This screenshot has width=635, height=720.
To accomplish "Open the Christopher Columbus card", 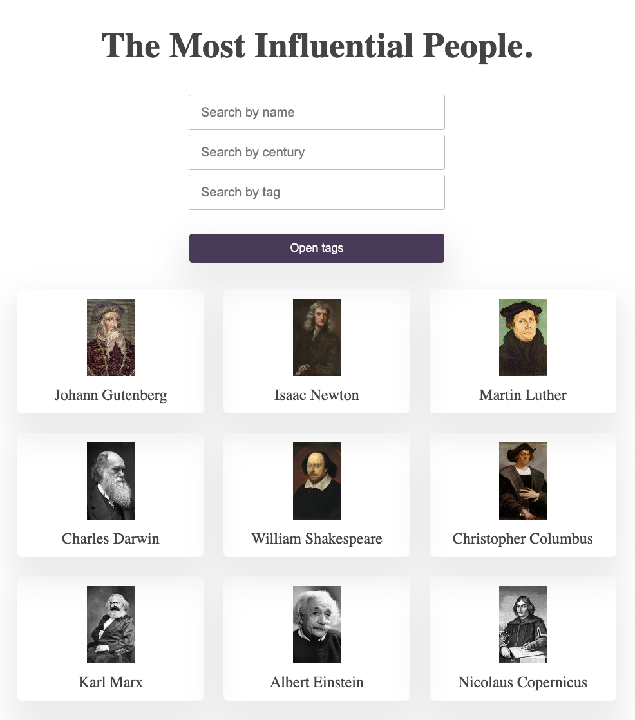I will [522, 495].
